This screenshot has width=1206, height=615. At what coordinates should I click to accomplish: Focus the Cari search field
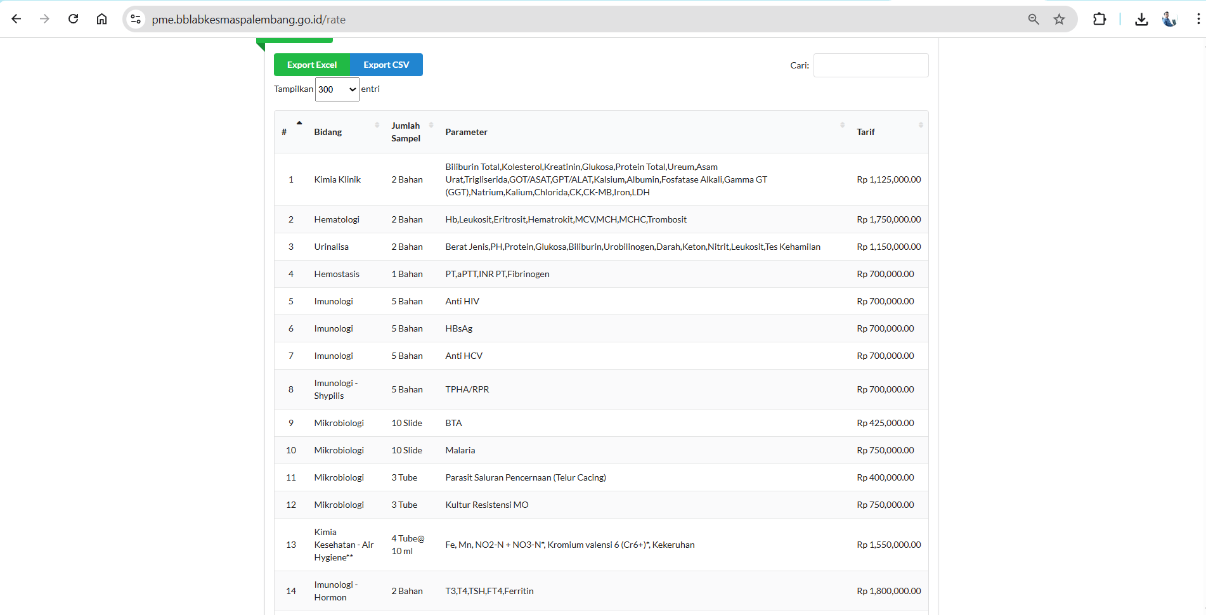click(x=871, y=65)
